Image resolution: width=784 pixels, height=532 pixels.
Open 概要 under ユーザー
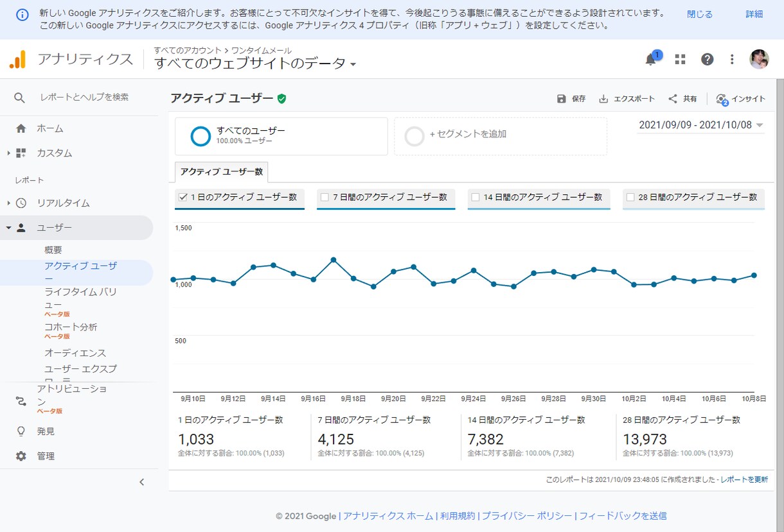tap(53, 250)
